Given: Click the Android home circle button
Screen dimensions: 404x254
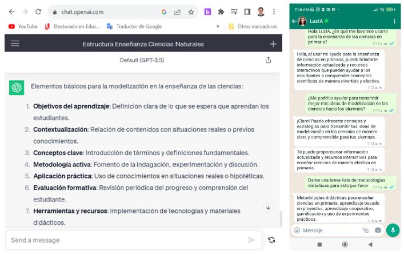Looking at the screenshot, I should (x=345, y=244).
